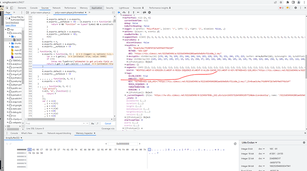Deactivate breakpoints with the toolbar icon

click(x=145, y=12)
